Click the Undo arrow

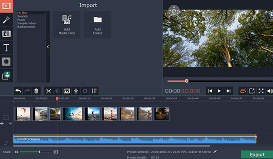point(18,91)
